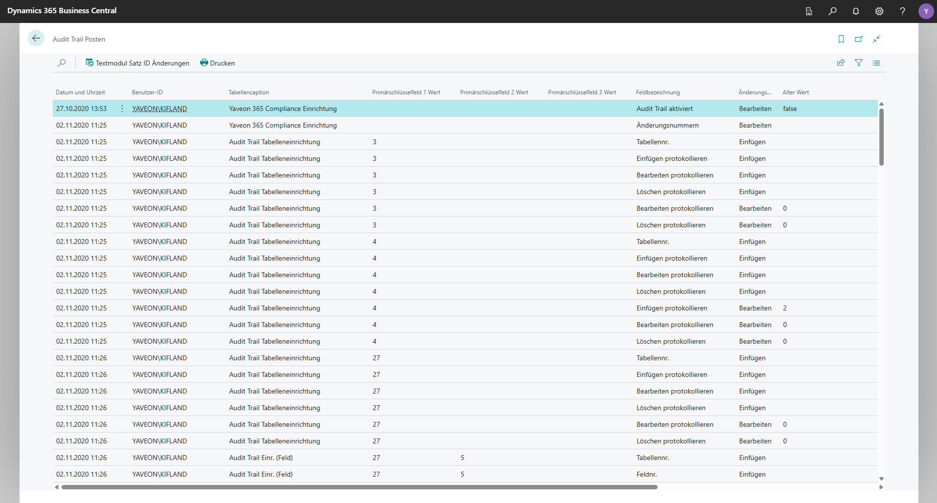Open the filter pane icon

(859, 63)
